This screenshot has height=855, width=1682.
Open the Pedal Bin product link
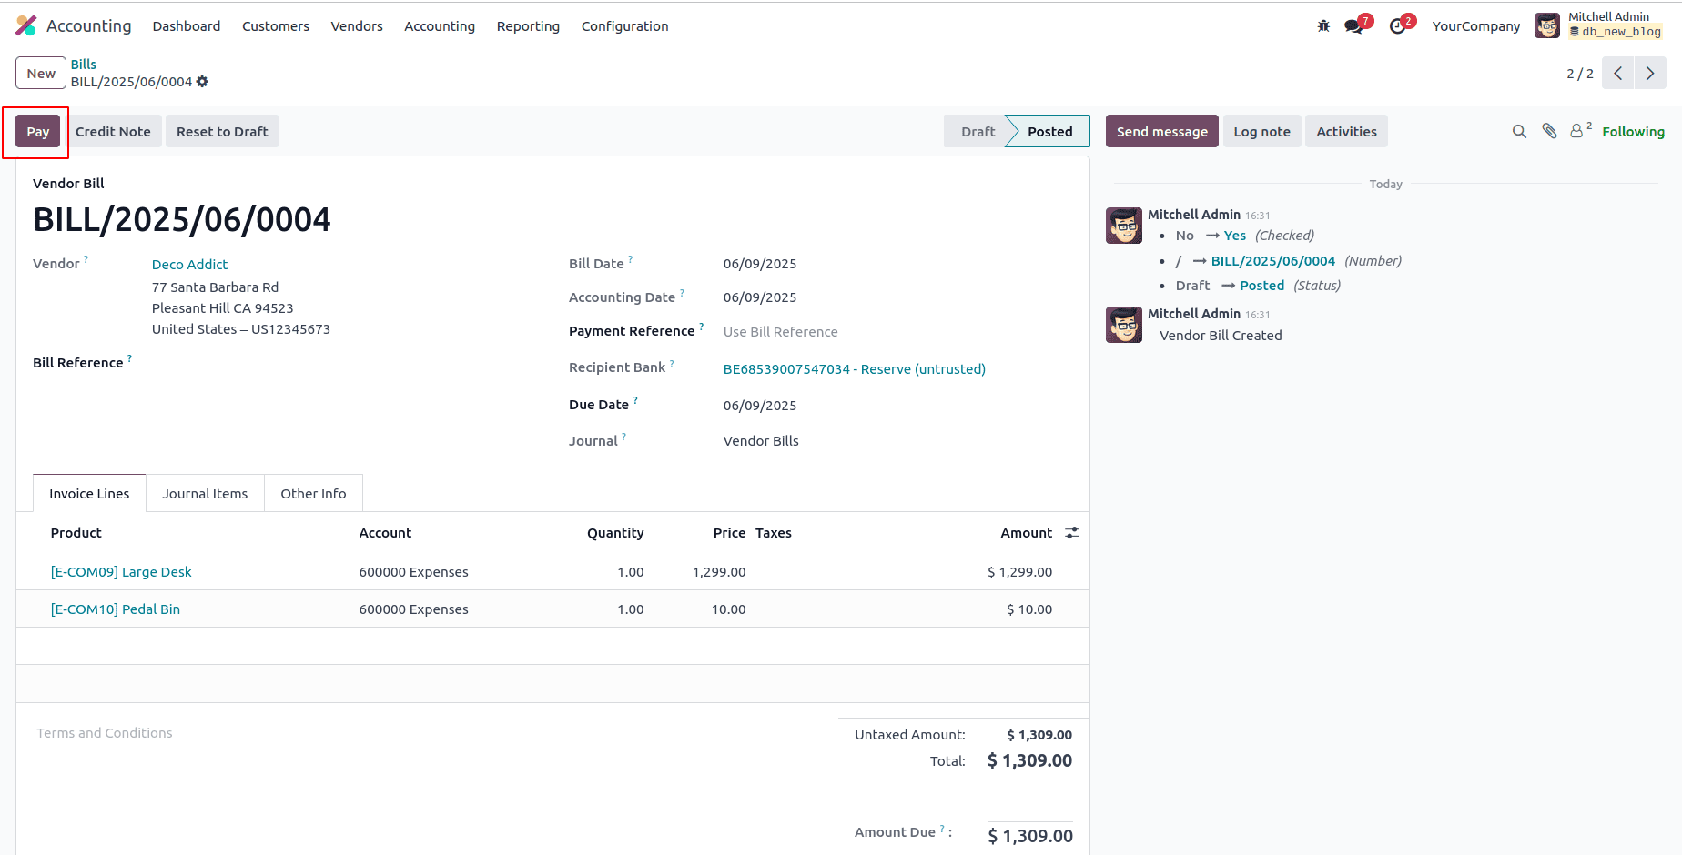pyautogui.click(x=116, y=609)
